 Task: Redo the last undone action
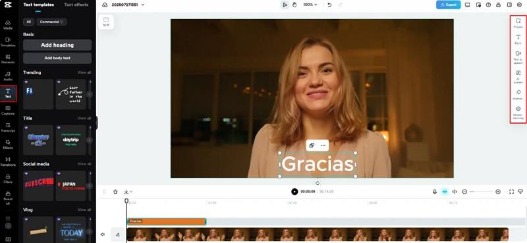[x=340, y=5]
